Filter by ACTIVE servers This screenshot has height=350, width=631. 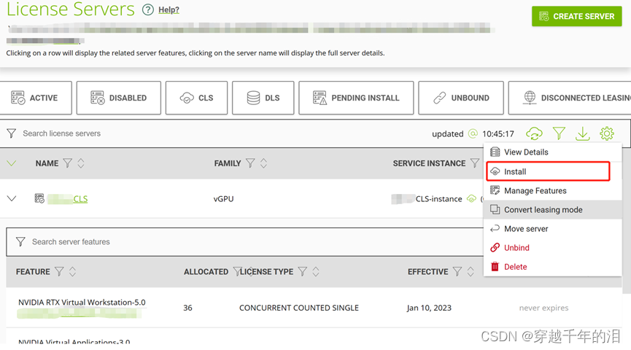36,98
